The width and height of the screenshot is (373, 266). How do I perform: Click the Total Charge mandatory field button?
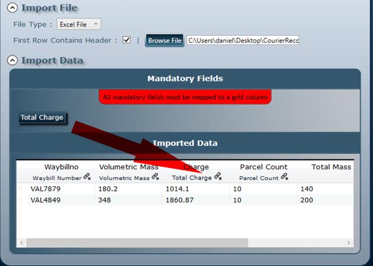42,118
